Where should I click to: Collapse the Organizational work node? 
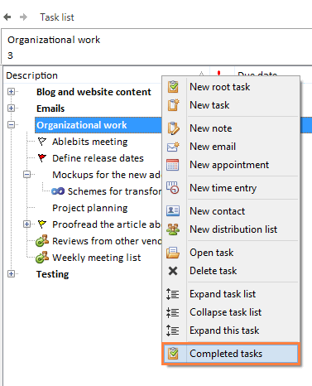point(11,125)
